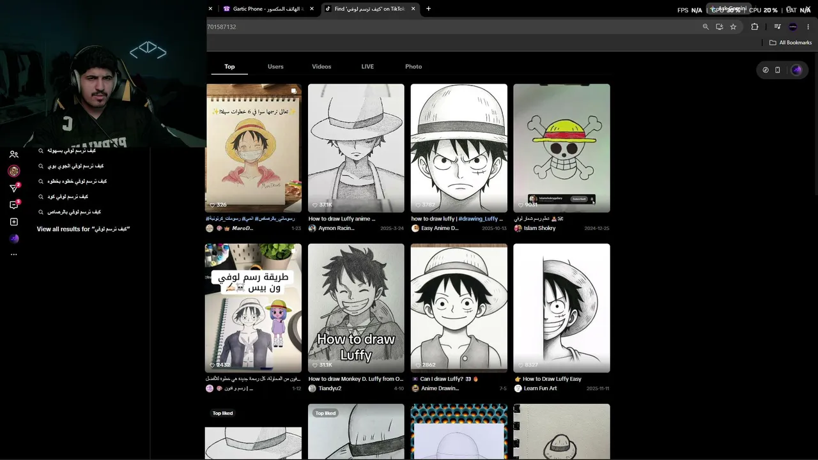Switch to the Users results tab
This screenshot has height=460, width=818.
[x=275, y=66]
